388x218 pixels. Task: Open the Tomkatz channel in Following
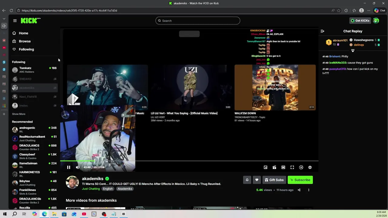(34, 70)
